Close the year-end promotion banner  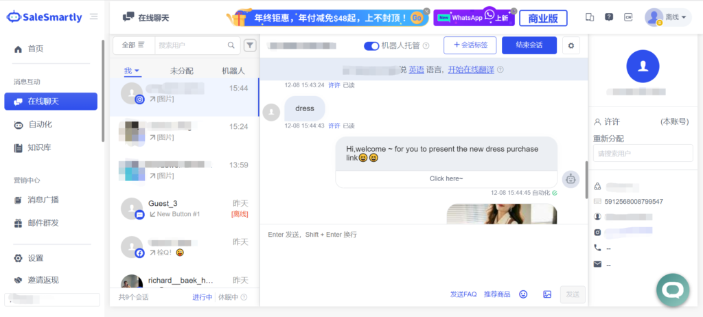tap(427, 11)
